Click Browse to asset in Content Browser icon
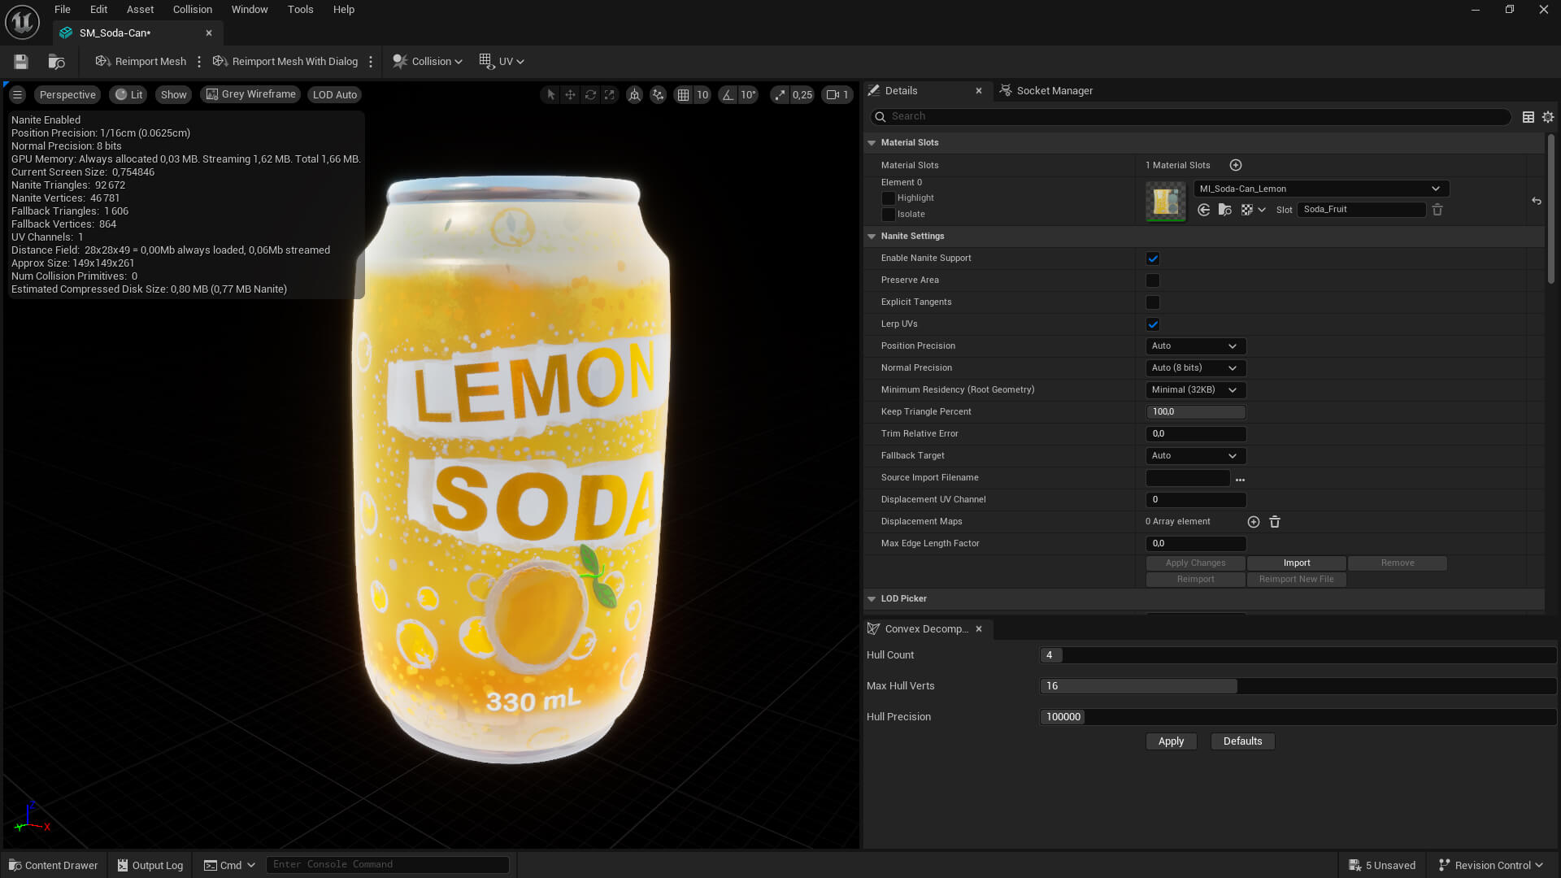Image resolution: width=1561 pixels, height=878 pixels. pos(56,62)
